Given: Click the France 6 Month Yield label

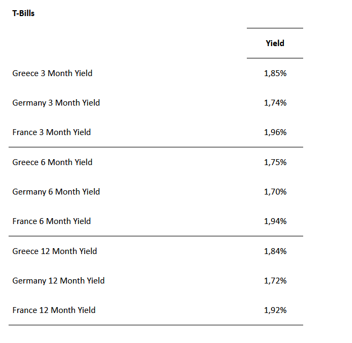Looking at the screenshot, I should [52, 221].
